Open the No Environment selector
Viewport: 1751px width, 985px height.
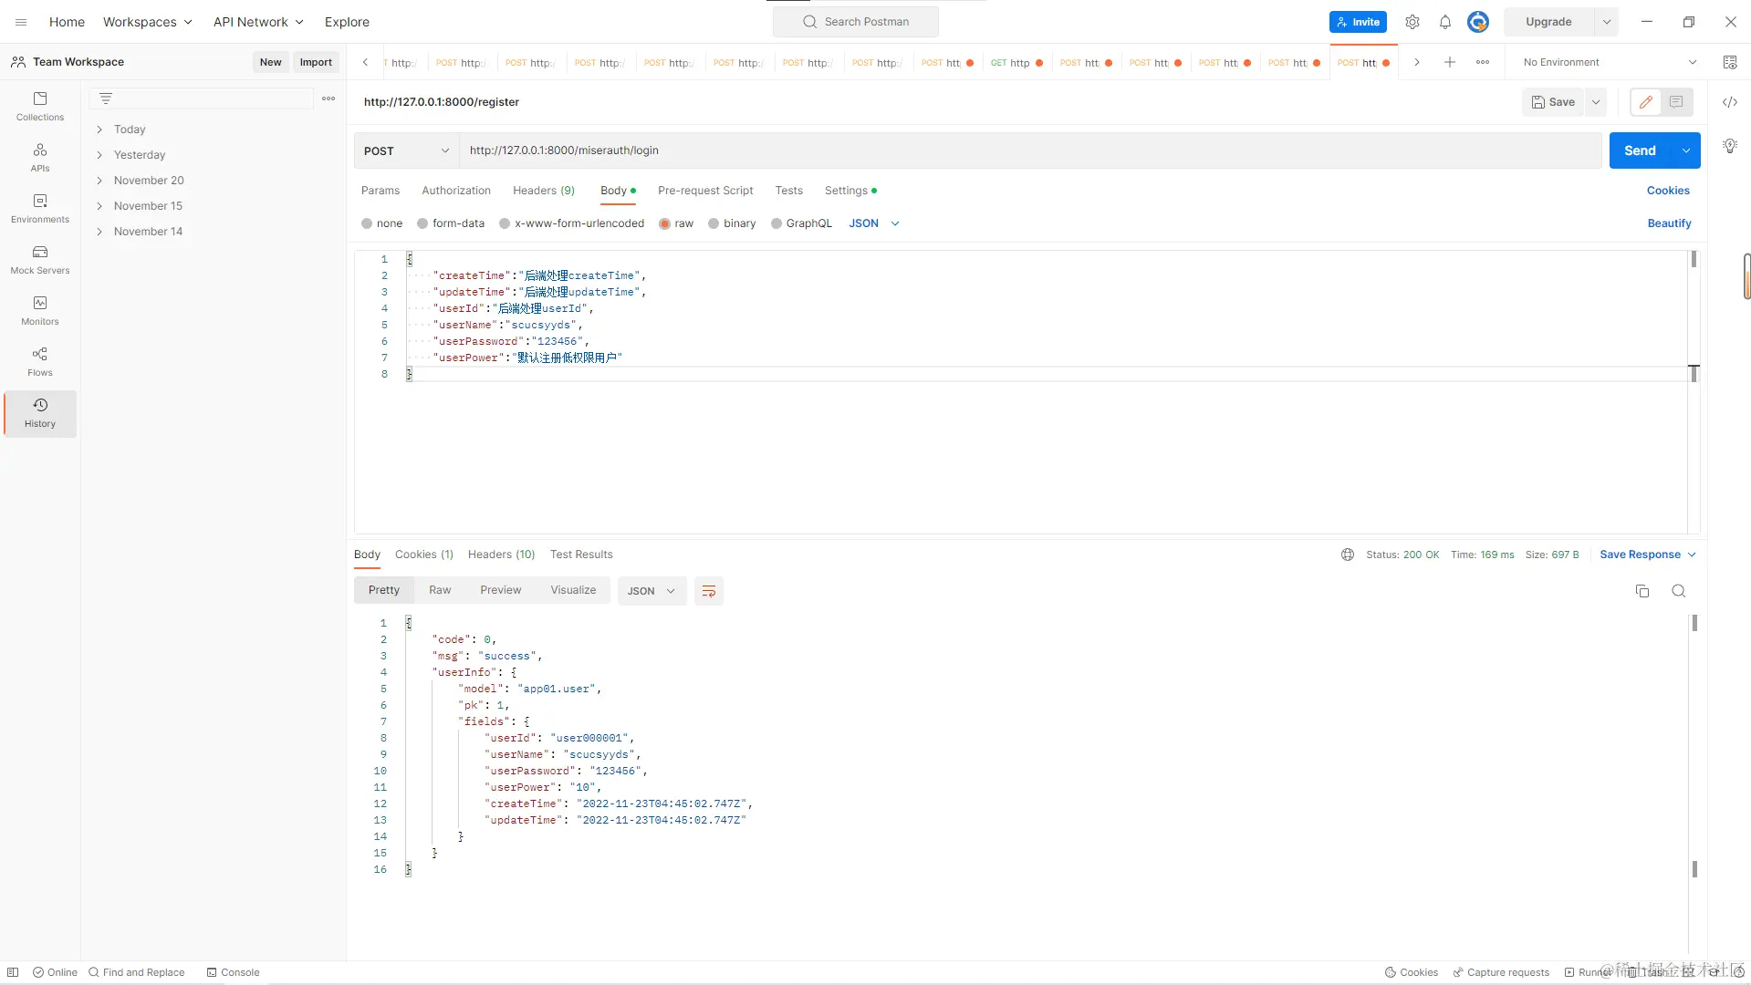[1610, 62]
